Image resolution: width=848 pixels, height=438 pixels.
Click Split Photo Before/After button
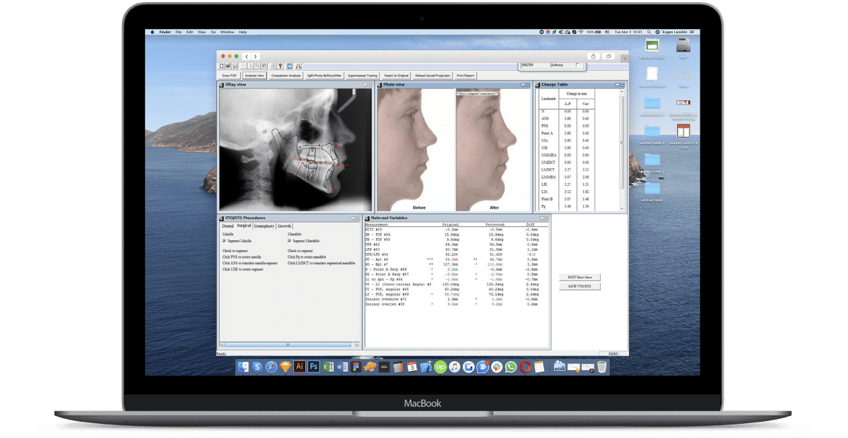324,75
